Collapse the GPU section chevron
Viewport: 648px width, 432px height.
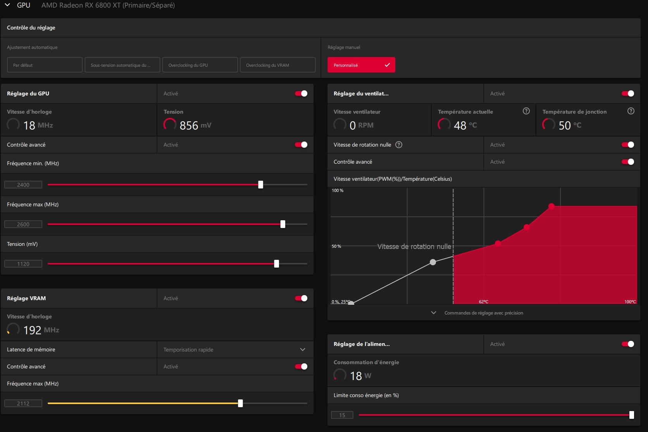[7, 5]
